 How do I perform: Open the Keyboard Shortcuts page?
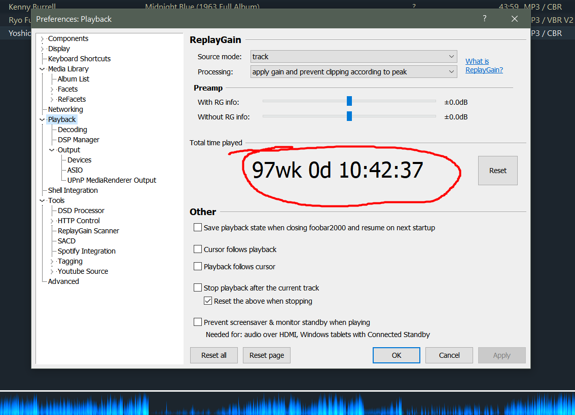tap(79, 59)
